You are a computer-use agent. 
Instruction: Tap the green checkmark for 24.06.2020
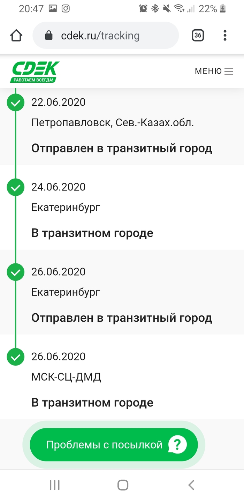click(15, 187)
